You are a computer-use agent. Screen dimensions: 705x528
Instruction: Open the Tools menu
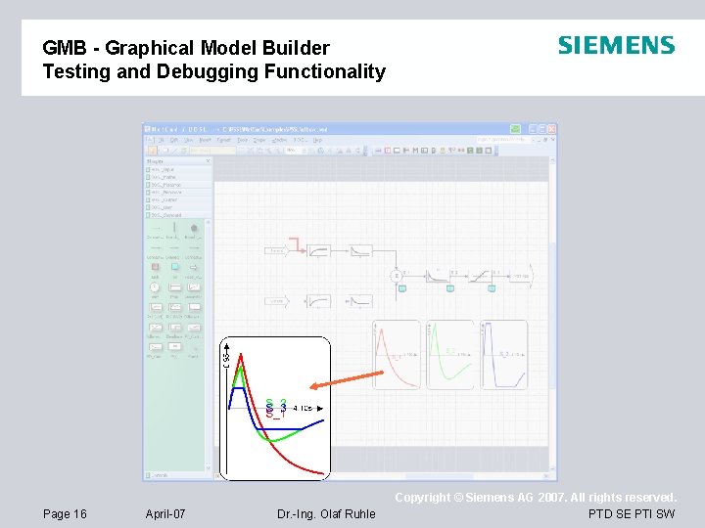coord(243,140)
